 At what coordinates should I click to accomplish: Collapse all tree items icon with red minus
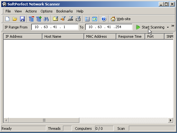pos(31,19)
